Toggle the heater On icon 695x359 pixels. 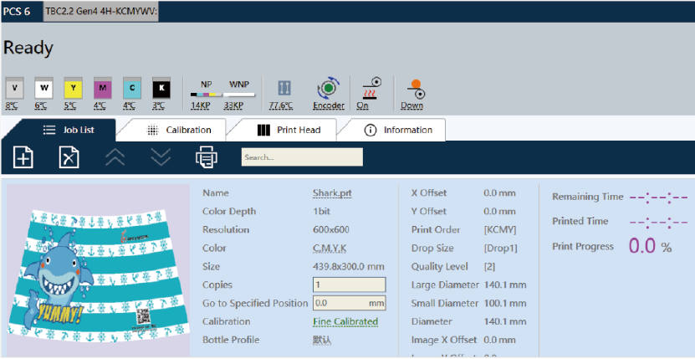click(369, 89)
